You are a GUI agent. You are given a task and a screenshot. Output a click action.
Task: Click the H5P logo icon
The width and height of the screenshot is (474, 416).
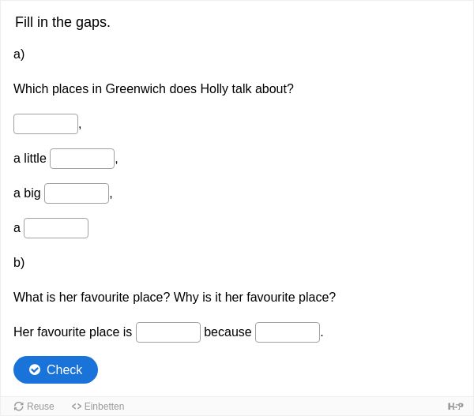click(455, 407)
